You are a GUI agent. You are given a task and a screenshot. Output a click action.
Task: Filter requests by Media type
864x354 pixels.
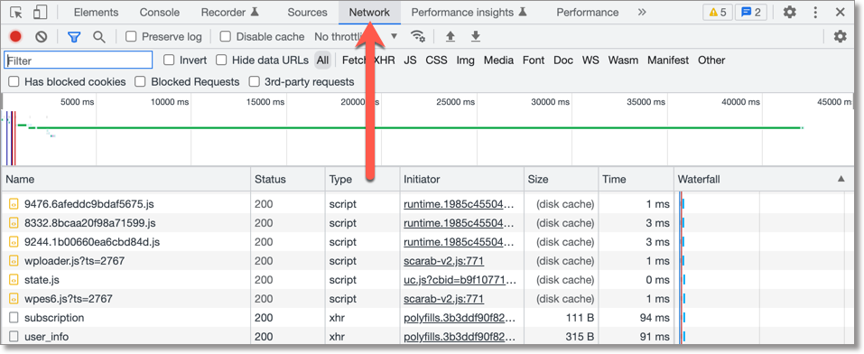pos(498,61)
